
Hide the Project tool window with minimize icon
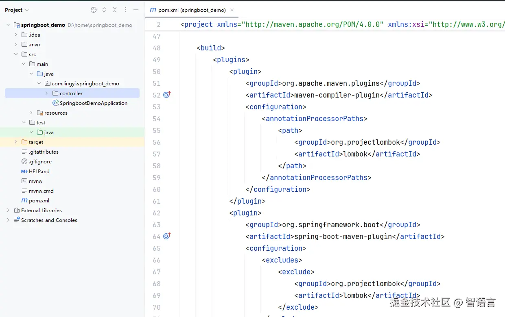pyautogui.click(x=136, y=10)
